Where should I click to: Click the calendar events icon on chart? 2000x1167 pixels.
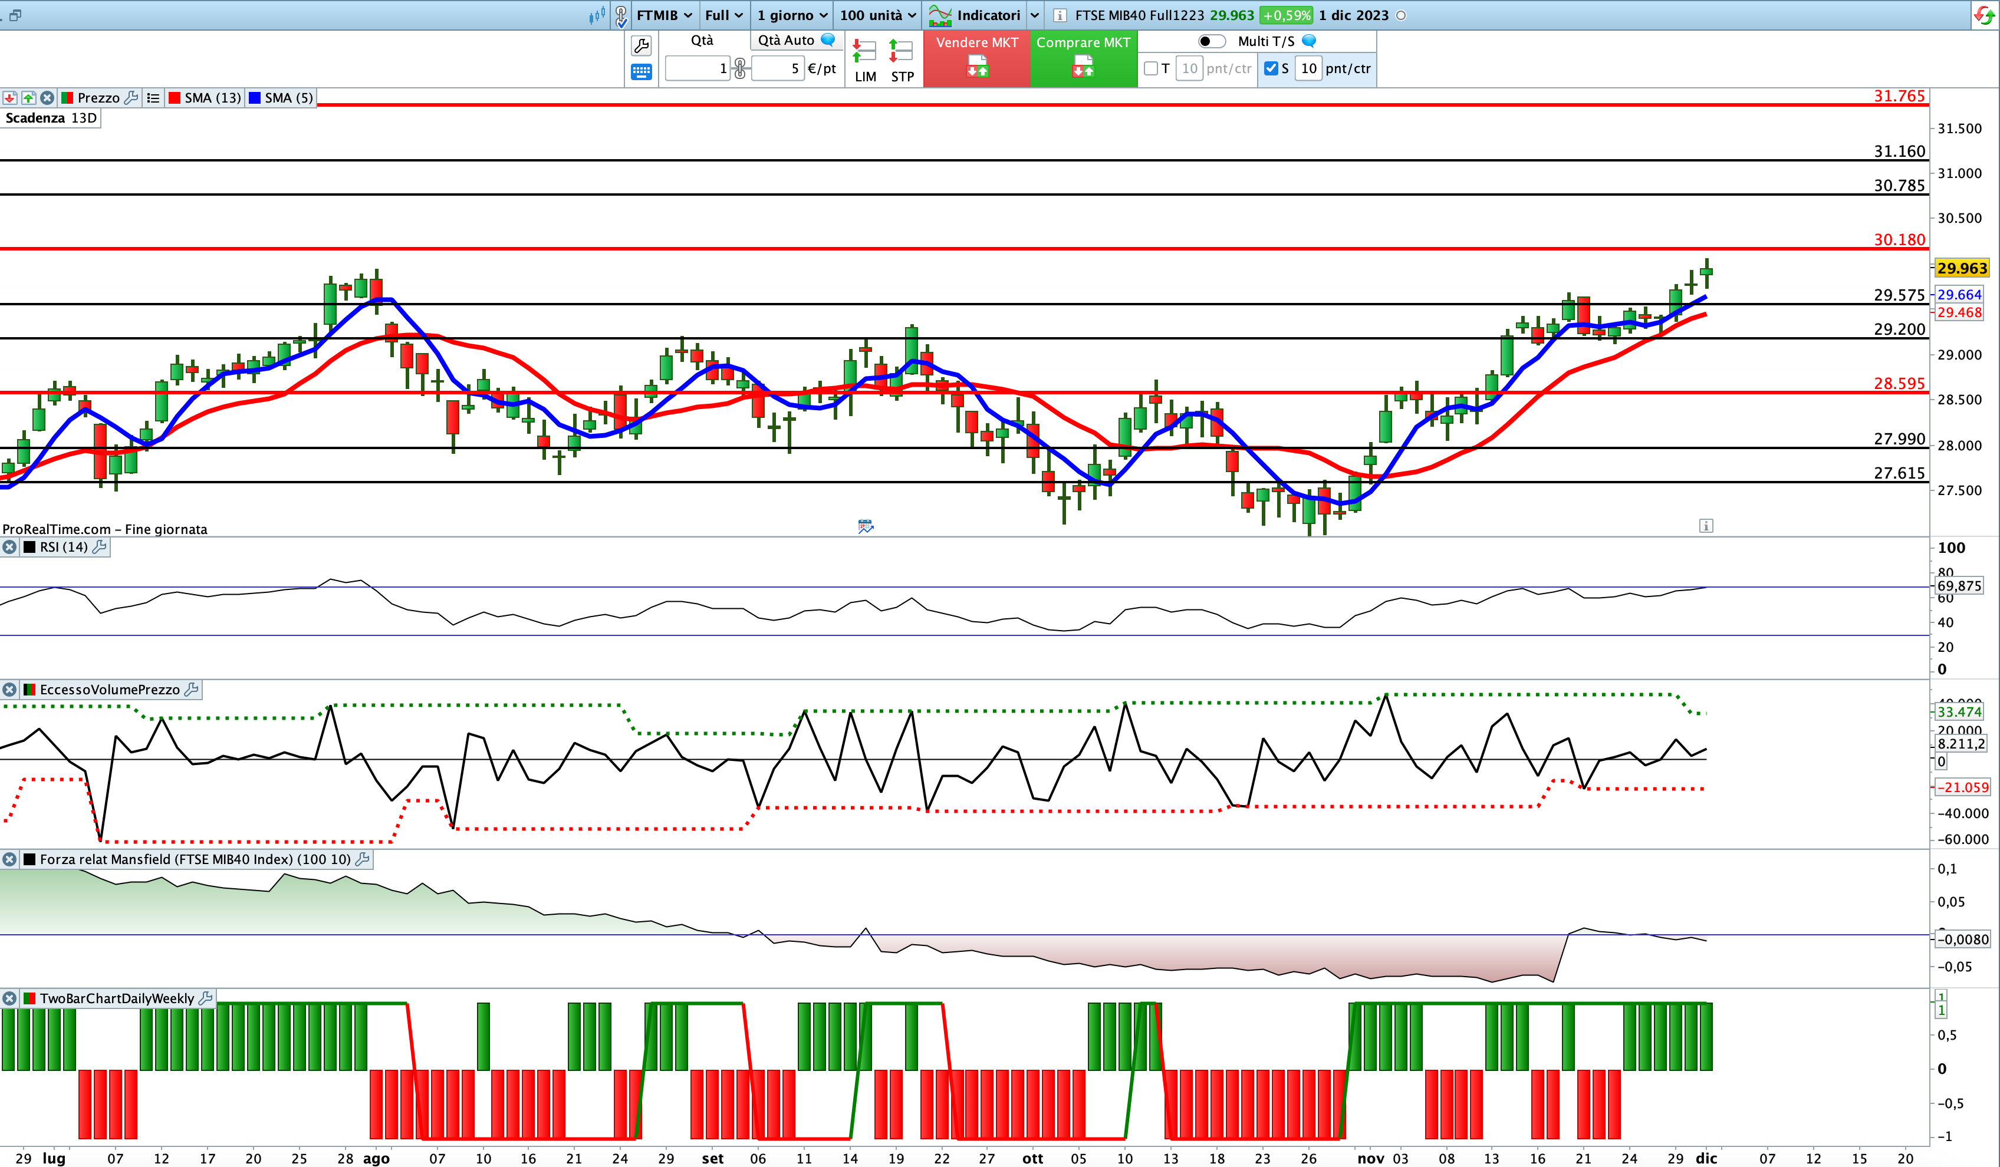(866, 526)
